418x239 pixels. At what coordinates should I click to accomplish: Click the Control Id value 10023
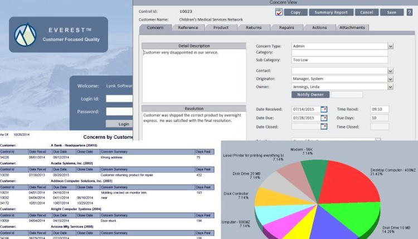(x=186, y=12)
